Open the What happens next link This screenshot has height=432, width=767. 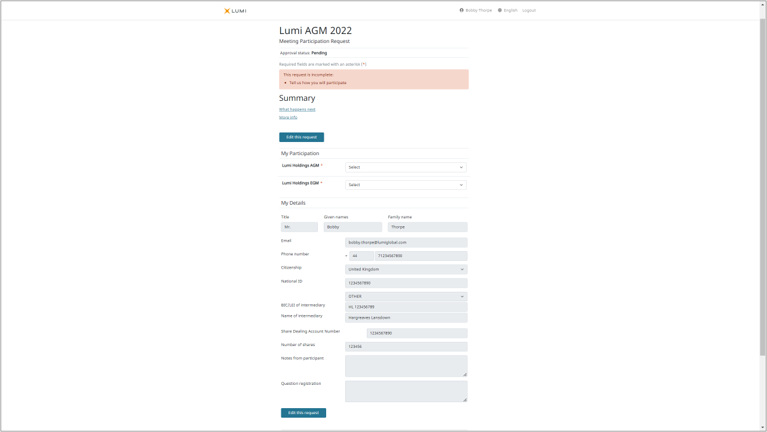[x=297, y=110]
